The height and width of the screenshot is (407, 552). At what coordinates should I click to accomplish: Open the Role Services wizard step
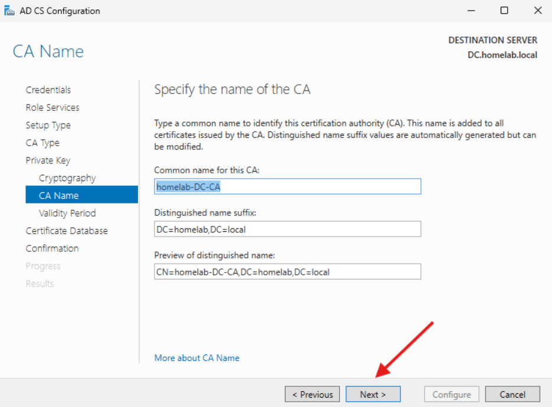coord(52,107)
